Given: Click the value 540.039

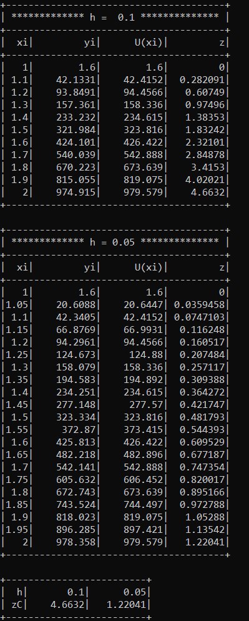Looking at the screenshot, I should 76,155.
